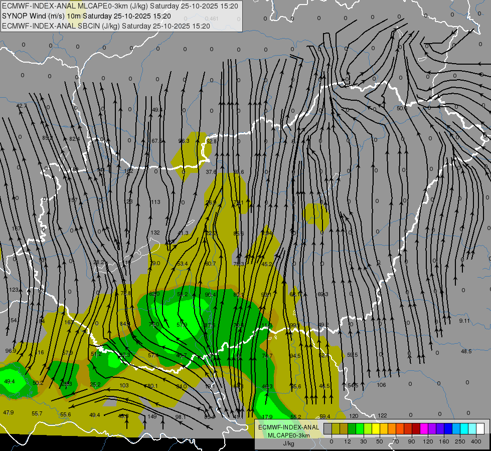Viewport: 491px width, 451px height.
Task: Click the map value 25.2
Action: coord(95,384)
